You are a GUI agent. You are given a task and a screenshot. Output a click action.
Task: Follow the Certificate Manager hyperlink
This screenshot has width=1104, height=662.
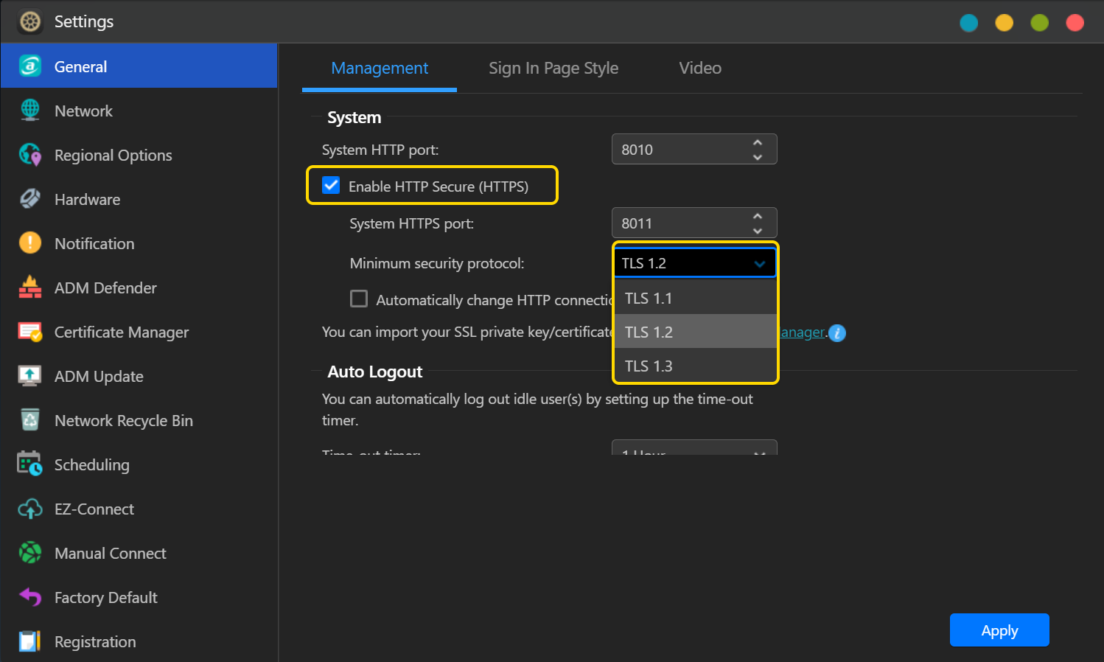point(802,332)
